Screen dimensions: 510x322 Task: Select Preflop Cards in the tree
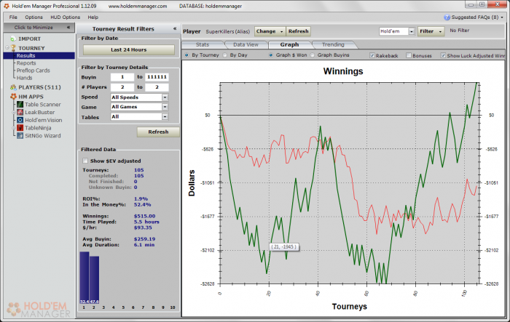pos(34,71)
